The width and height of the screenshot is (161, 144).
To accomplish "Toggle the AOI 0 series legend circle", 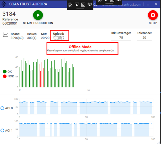I will [2, 108].
